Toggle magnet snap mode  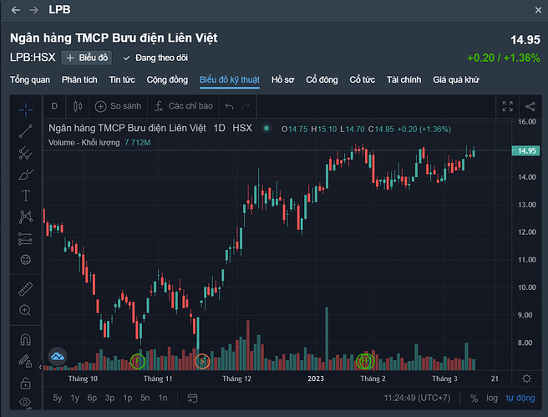[x=26, y=340]
